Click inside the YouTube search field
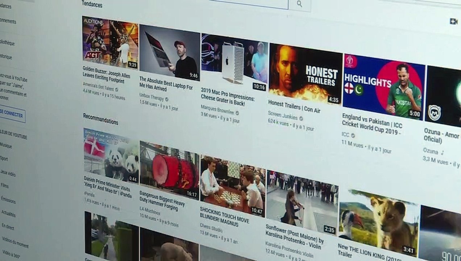The image size is (461, 261). (x=250, y=3)
